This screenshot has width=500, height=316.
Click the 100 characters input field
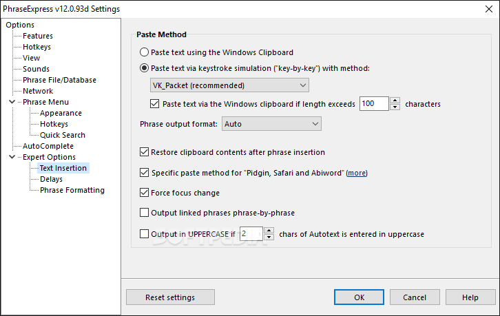[x=374, y=104]
